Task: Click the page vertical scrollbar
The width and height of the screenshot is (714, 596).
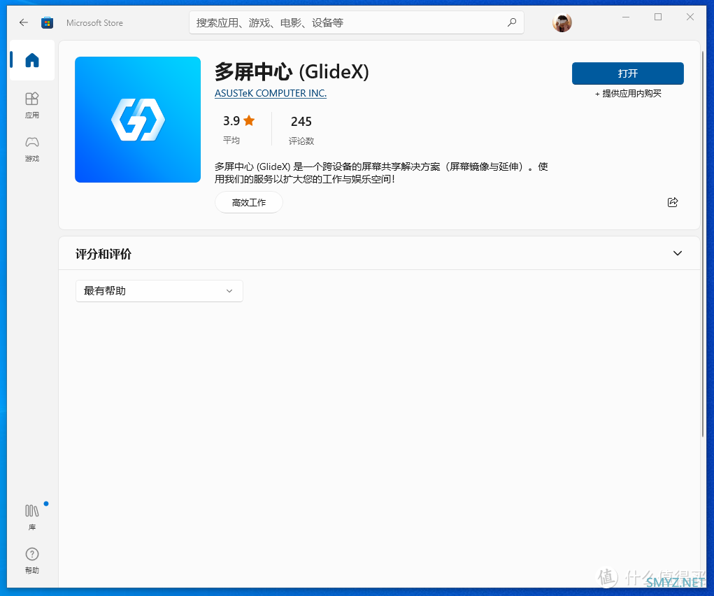Action: tap(704, 243)
